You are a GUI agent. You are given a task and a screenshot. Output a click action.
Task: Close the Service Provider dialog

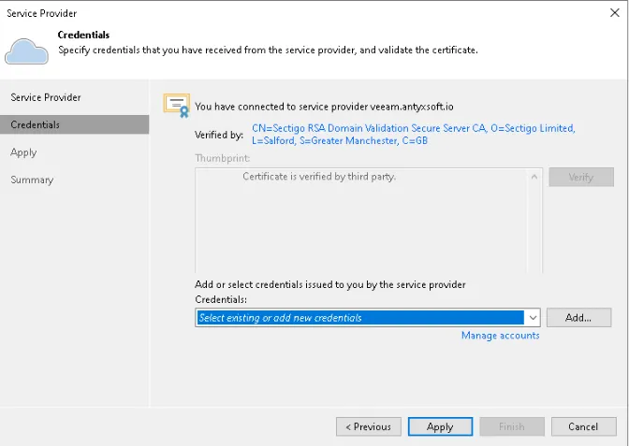point(613,13)
